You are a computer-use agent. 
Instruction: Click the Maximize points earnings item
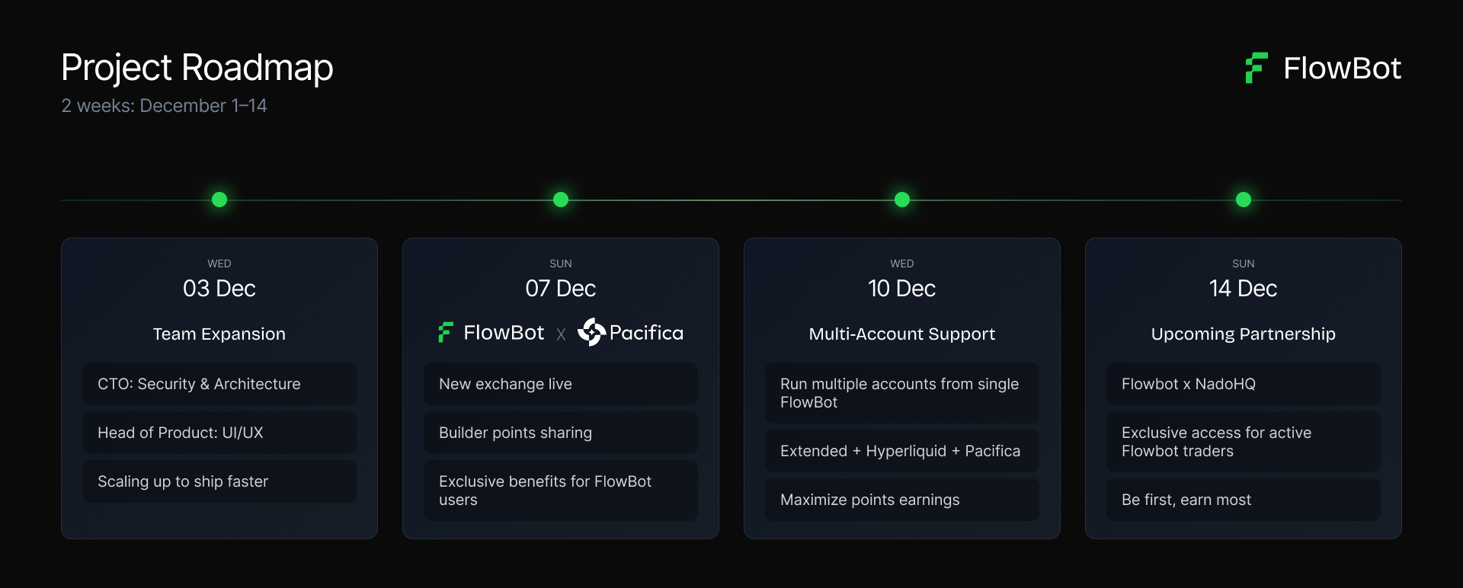(x=902, y=500)
